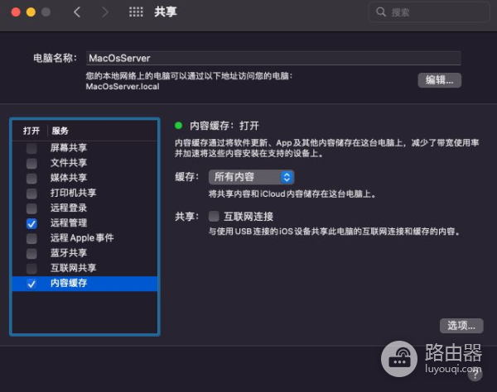Click the 电脑名称 input field
This screenshot has width=497, height=392.
273,58
